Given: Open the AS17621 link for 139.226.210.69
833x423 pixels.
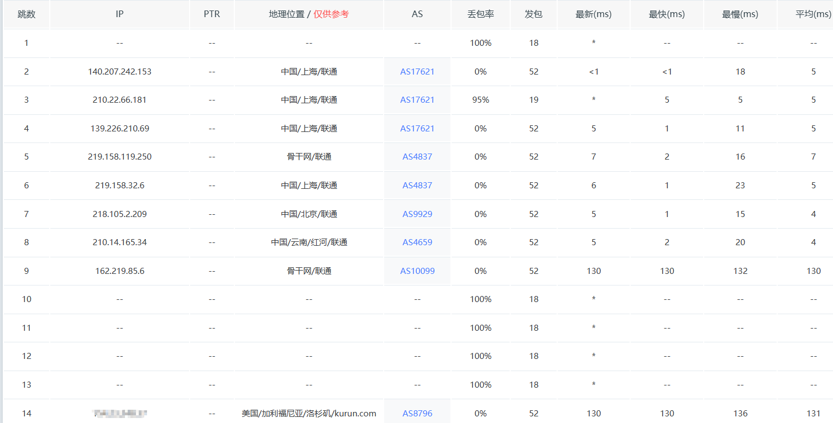Looking at the screenshot, I should pos(417,129).
